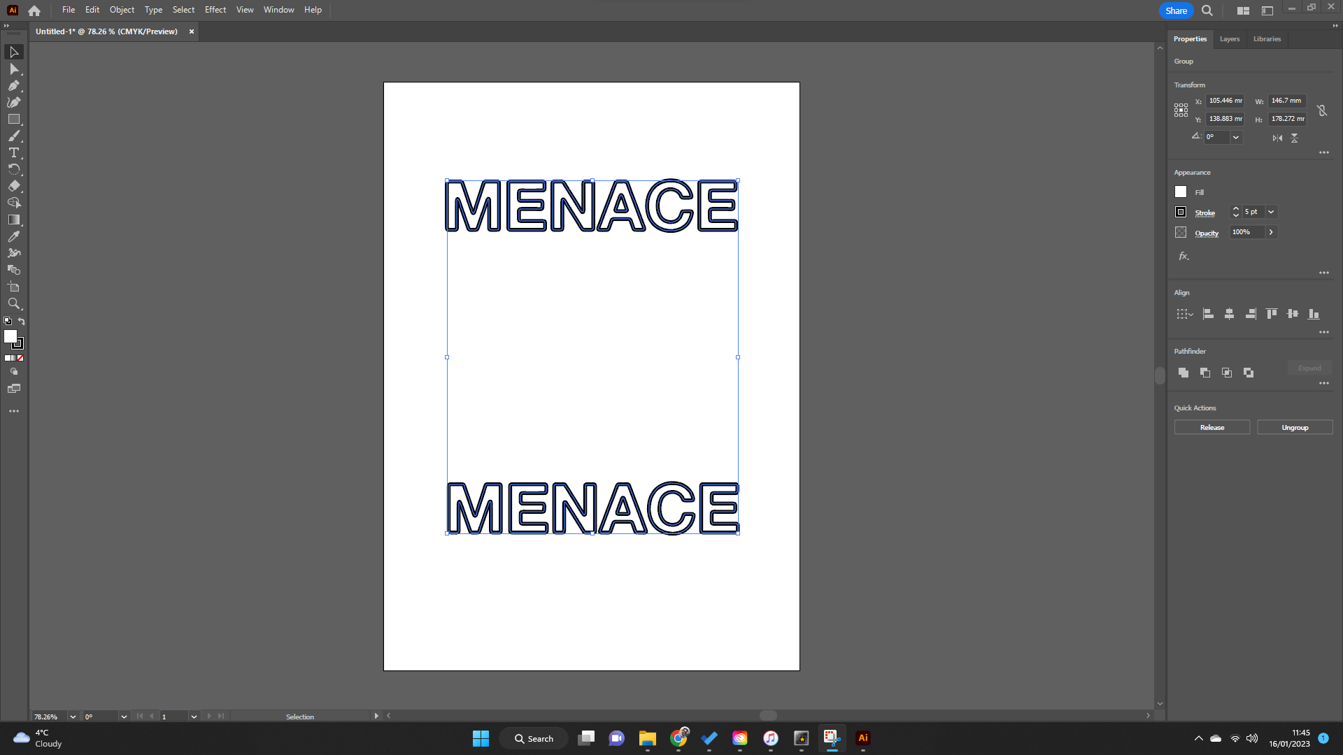
Task: Select the Pen tool
Action: 14,85
